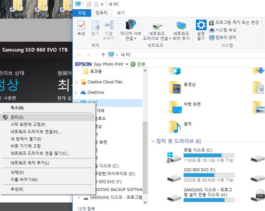Click 시스템 속성 in the ribbon
The width and height of the screenshot is (265, 211).
coord(223,30)
